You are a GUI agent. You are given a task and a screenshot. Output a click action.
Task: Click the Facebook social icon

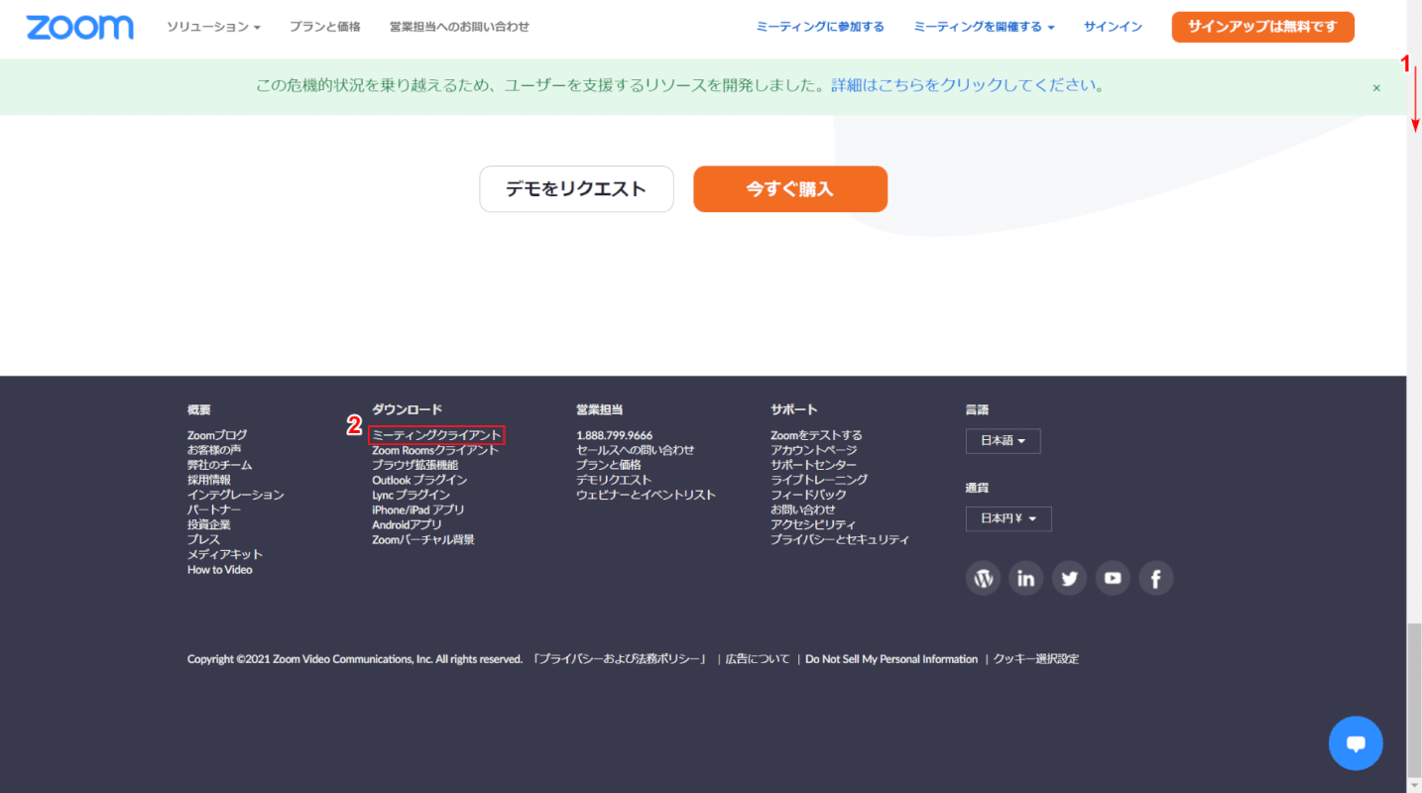pyautogui.click(x=1155, y=578)
